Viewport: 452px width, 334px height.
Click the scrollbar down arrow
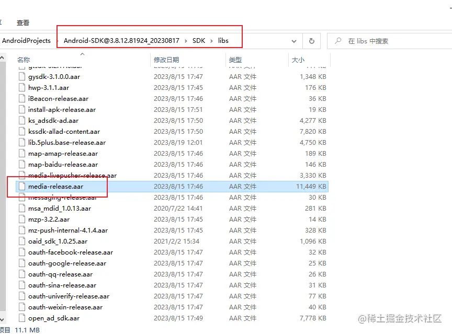[x=2, y=319]
